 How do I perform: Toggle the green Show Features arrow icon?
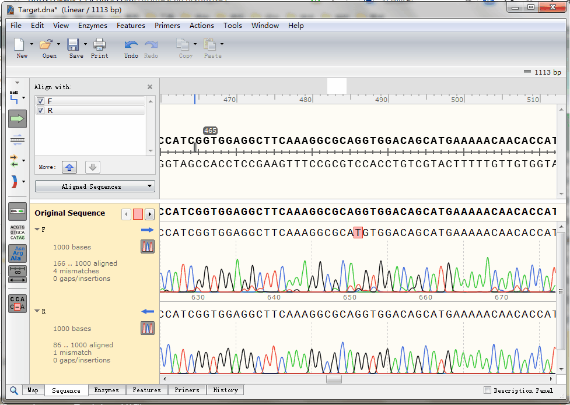(18, 119)
